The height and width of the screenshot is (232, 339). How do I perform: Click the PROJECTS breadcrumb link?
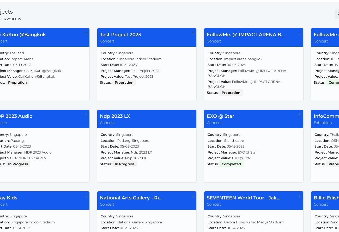coord(13,19)
